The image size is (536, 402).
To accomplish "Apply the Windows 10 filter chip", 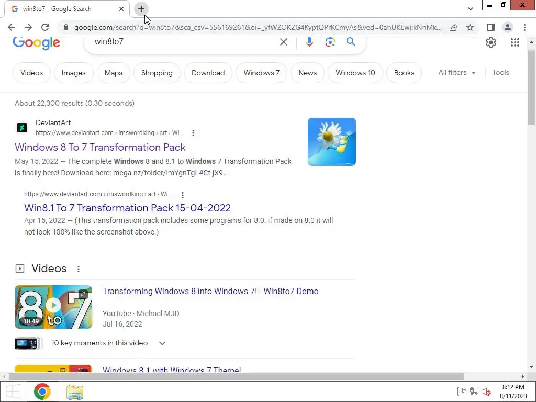I will coord(355,73).
